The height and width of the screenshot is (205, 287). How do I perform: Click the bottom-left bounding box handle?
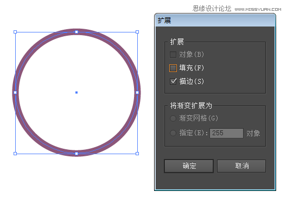tap(15, 154)
